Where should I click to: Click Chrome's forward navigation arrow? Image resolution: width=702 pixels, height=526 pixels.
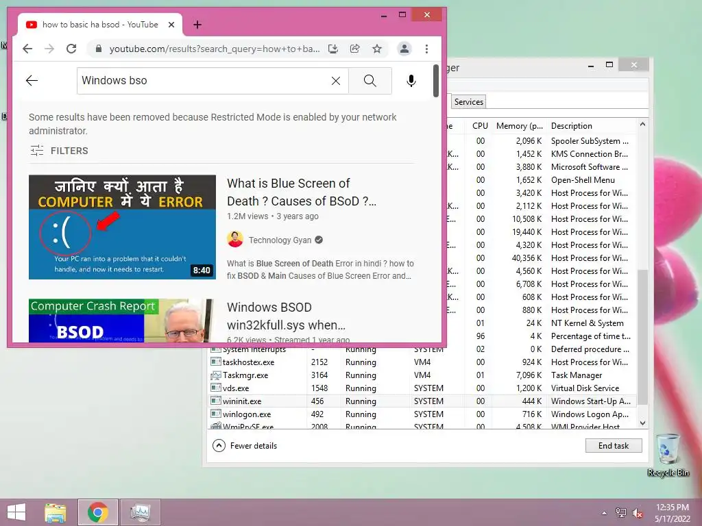point(49,49)
